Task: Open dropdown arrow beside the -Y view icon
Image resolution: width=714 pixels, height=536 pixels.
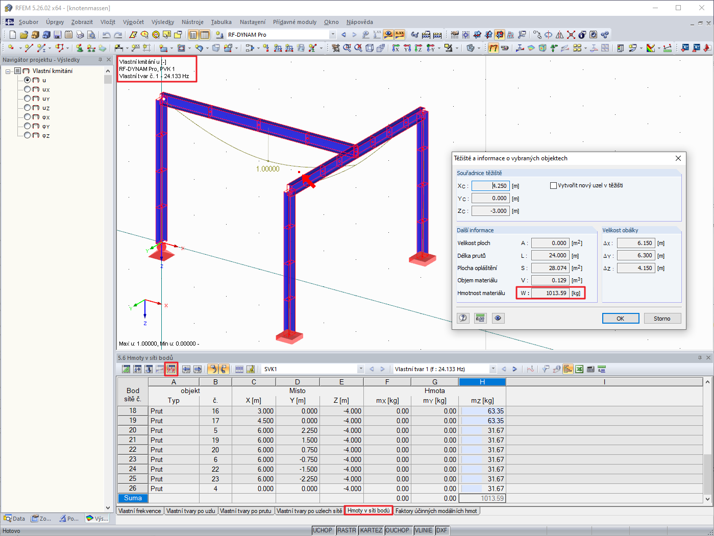Action: pos(439,48)
